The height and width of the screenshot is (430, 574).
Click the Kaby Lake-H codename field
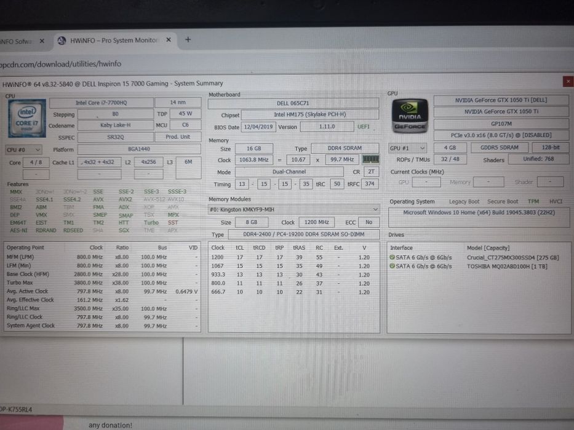116,125
